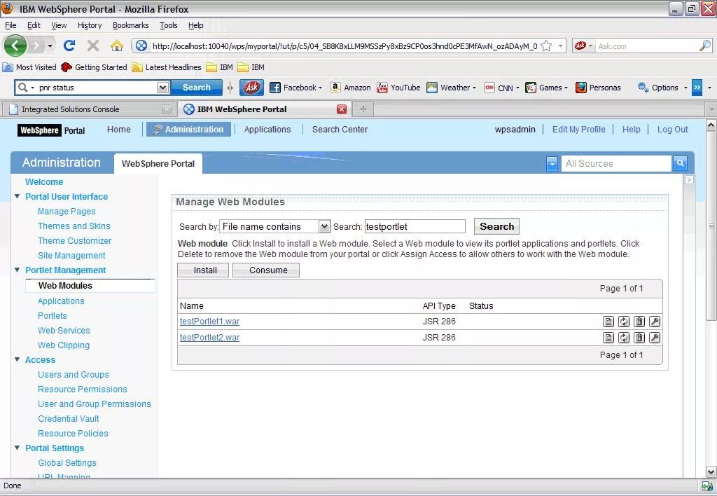Click the testportlet search input field
The image size is (717, 496).
[x=415, y=226]
